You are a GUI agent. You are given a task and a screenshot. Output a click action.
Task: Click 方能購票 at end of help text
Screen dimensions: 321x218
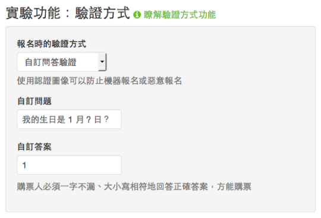[234, 187]
